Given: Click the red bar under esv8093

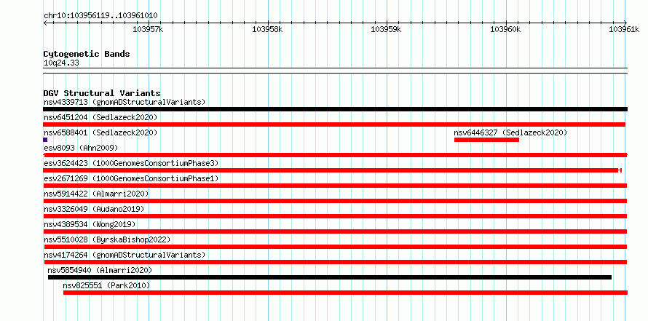Looking at the screenshot, I should 335,155.
